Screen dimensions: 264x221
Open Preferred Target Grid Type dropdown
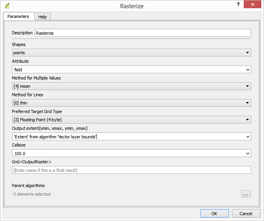point(131,120)
